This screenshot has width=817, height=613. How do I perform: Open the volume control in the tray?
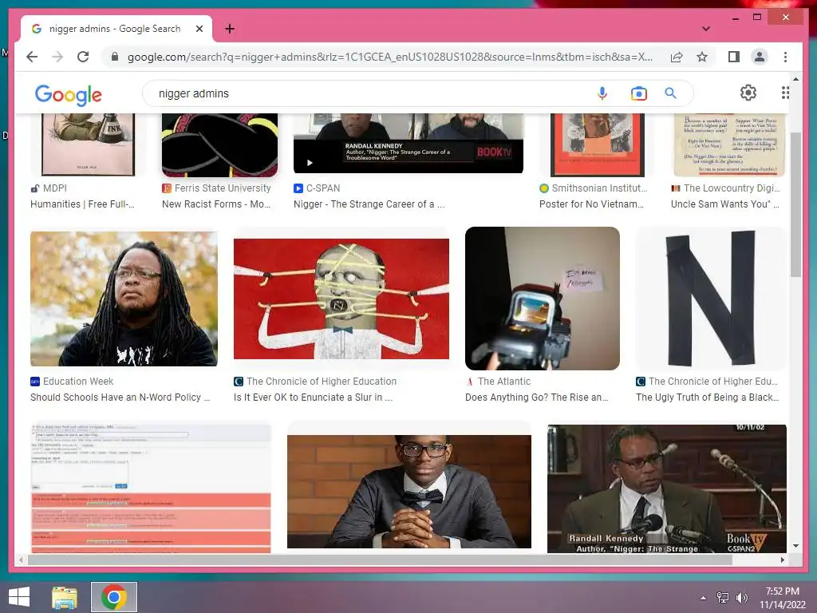pyautogui.click(x=742, y=598)
